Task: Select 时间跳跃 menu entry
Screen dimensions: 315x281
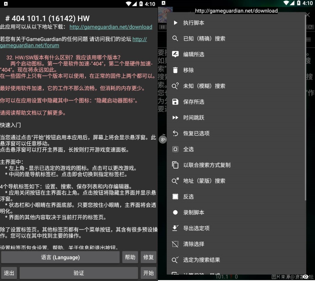Action: (x=236, y=118)
